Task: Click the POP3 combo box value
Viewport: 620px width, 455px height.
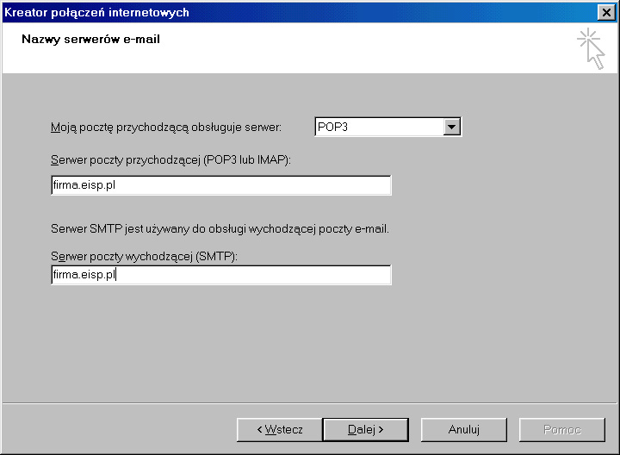Action: click(377, 128)
